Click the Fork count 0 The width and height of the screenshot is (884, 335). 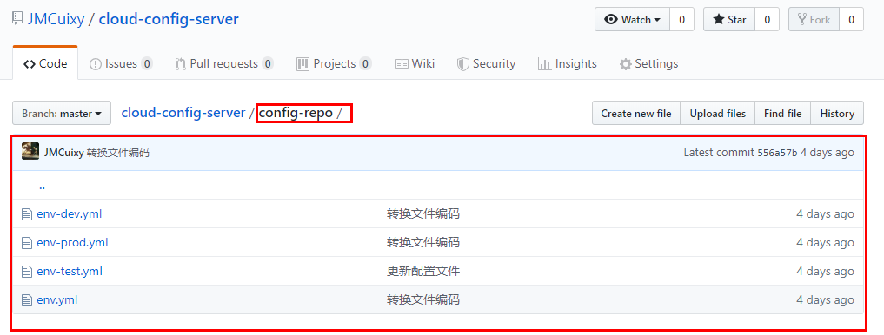coord(851,20)
